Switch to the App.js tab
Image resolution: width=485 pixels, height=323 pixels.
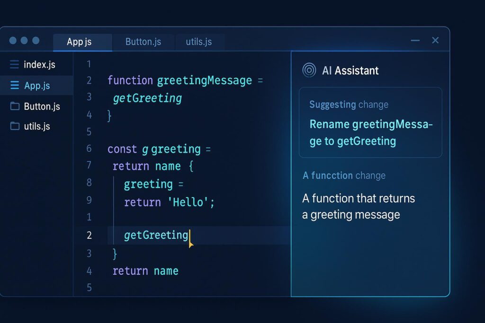[79, 42]
